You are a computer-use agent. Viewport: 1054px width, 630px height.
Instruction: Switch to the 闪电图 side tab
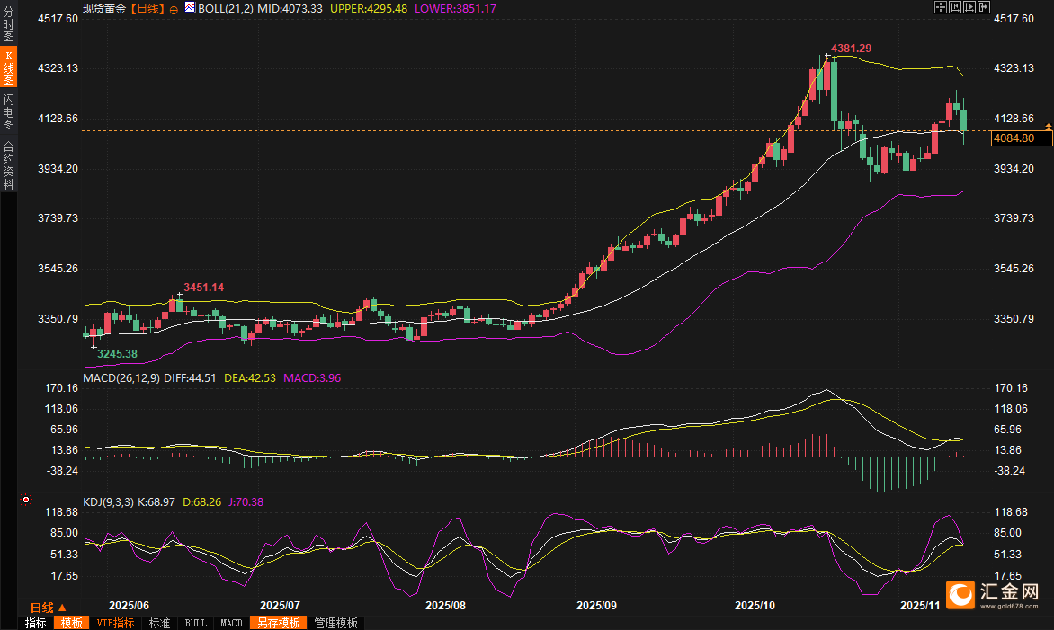tap(9, 111)
